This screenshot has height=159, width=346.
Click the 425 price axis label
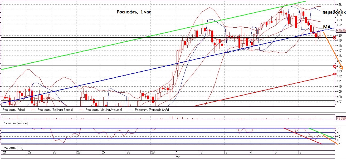click(x=339, y=10)
